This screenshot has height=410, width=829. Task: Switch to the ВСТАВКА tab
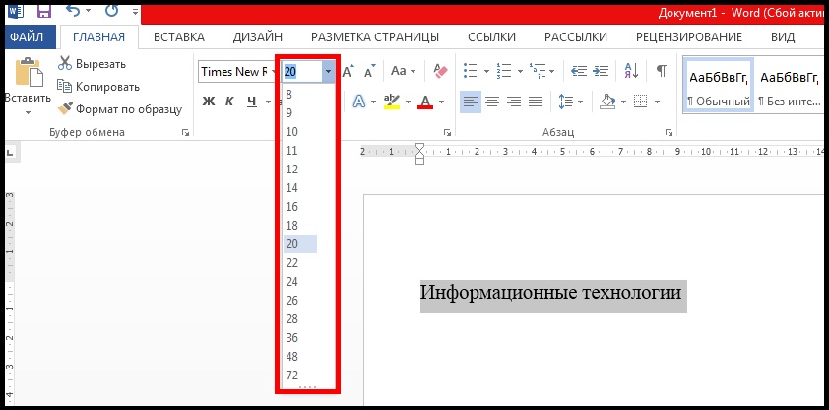pyautogui.click(x=179, y=37)
